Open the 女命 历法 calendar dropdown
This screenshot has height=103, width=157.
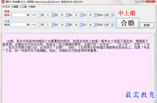point(112,25)
